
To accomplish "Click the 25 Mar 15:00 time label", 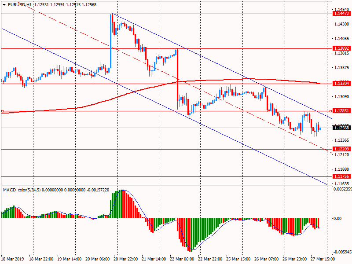I will (238, 259).
